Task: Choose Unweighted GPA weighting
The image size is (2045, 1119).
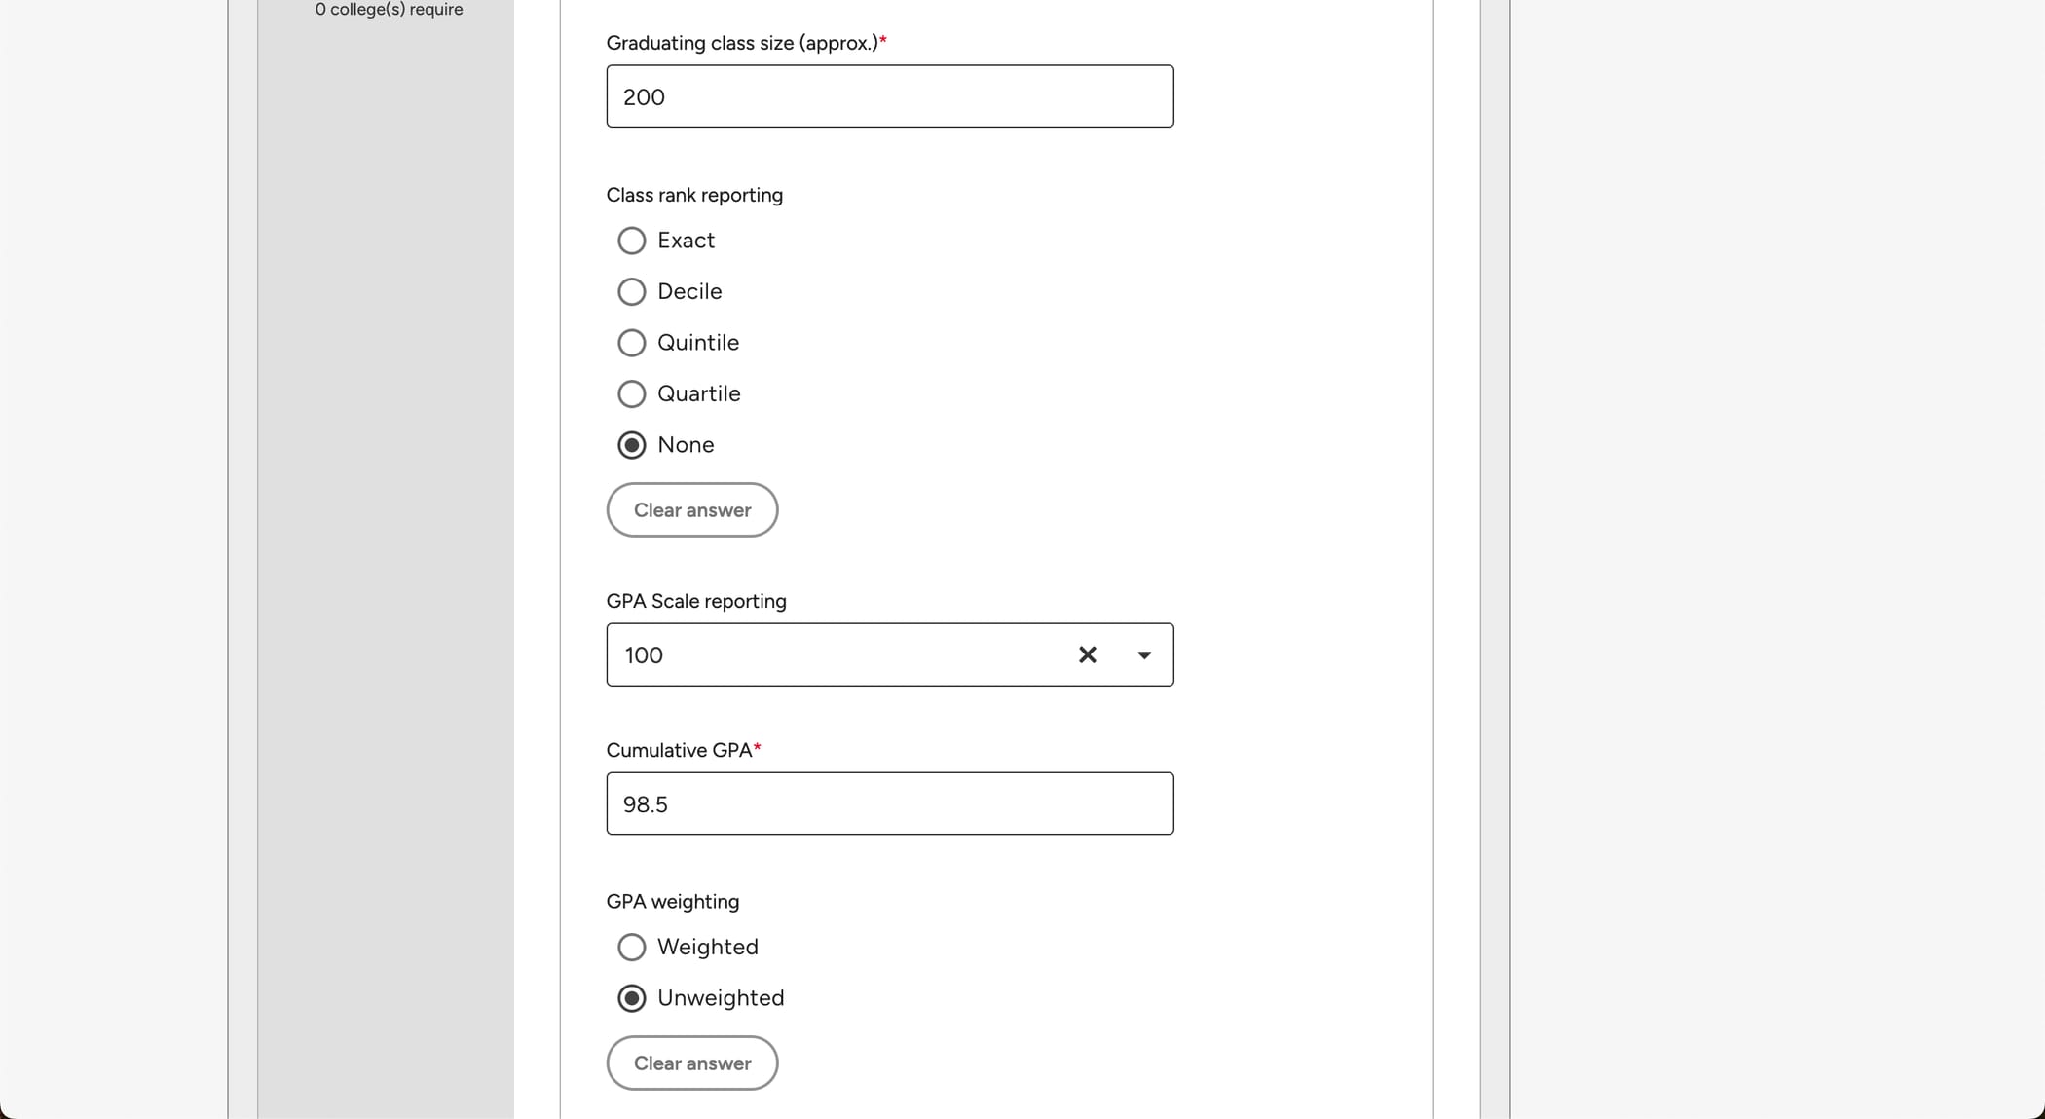Action: click(x=631, y=998)
